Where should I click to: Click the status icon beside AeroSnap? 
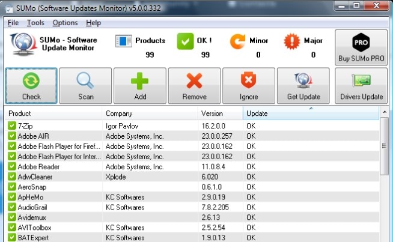[x=12, y=187]
